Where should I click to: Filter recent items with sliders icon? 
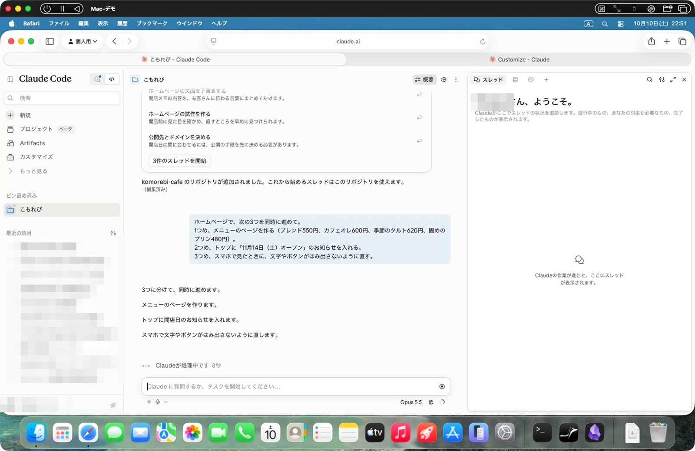[x=113, y=233]
